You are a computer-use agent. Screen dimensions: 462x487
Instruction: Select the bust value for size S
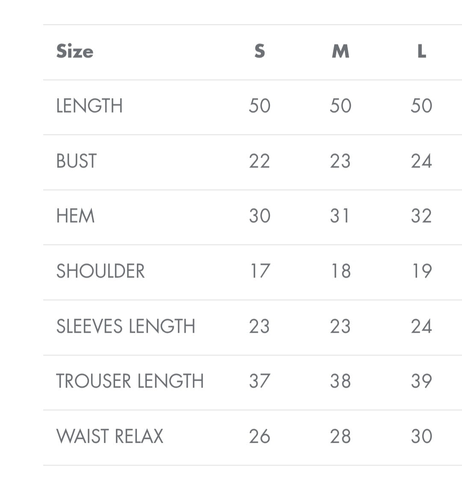tap(260, 161)
